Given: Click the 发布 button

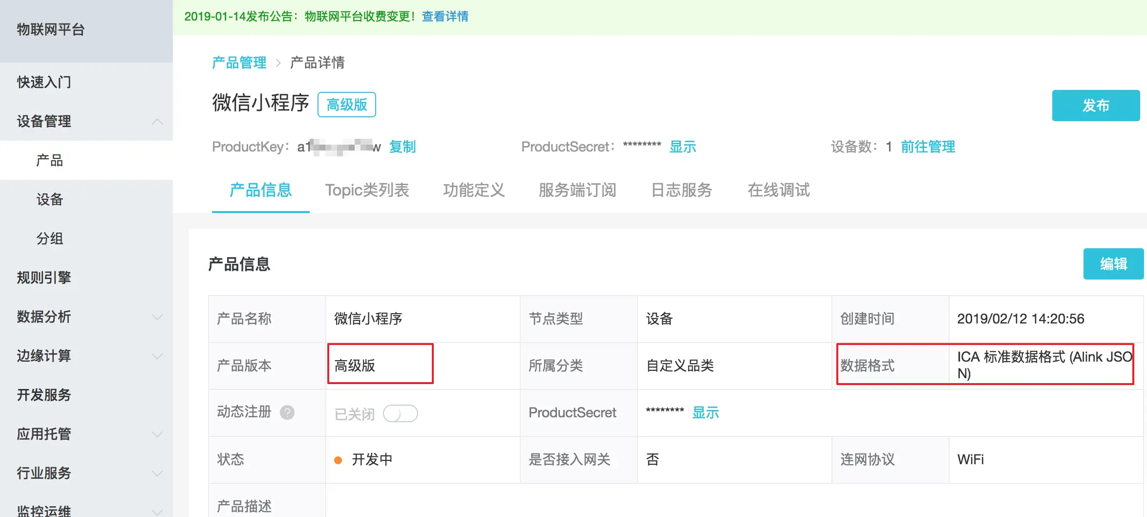Looking at the screenshot, I should click(x=1096, y=106).
